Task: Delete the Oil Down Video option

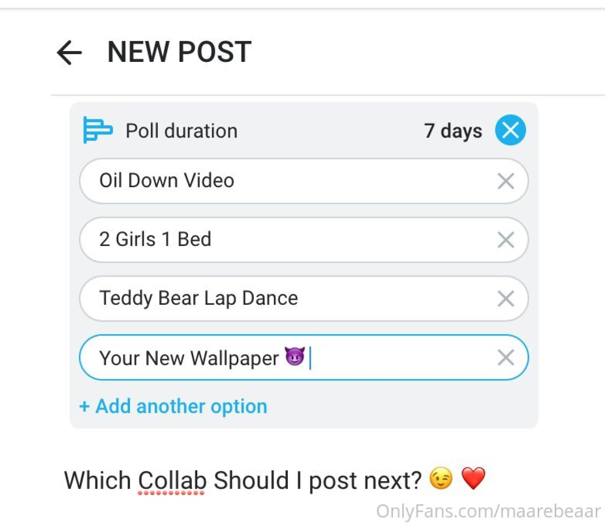Action: [506, 181]
